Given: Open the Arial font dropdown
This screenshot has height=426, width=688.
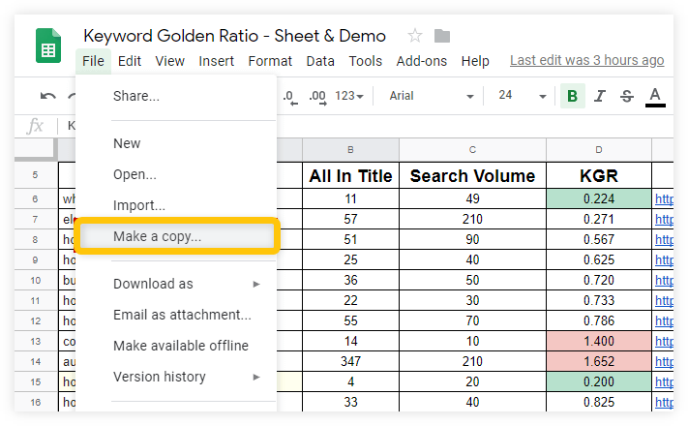Looking at the screenshot, I should pyautogui.click(x=431, y=96).
